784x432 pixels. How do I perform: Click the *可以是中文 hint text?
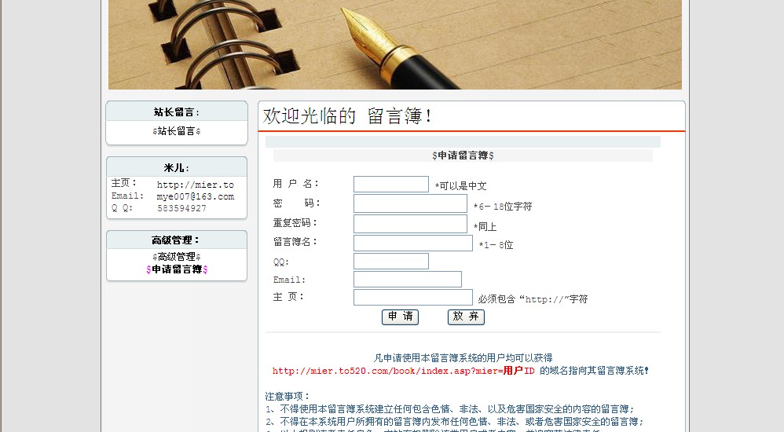(x=460, y=186)
